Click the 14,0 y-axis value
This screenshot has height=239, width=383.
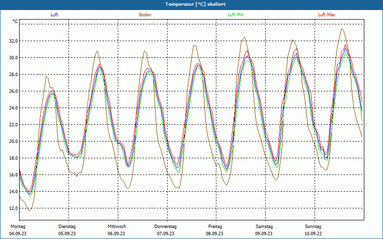pyautogui.click(x=14, y=192)
